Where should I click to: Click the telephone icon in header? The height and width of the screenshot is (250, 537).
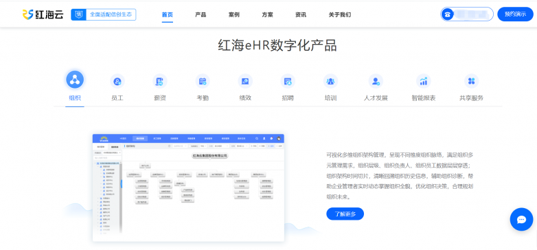[x=447, y=14]
